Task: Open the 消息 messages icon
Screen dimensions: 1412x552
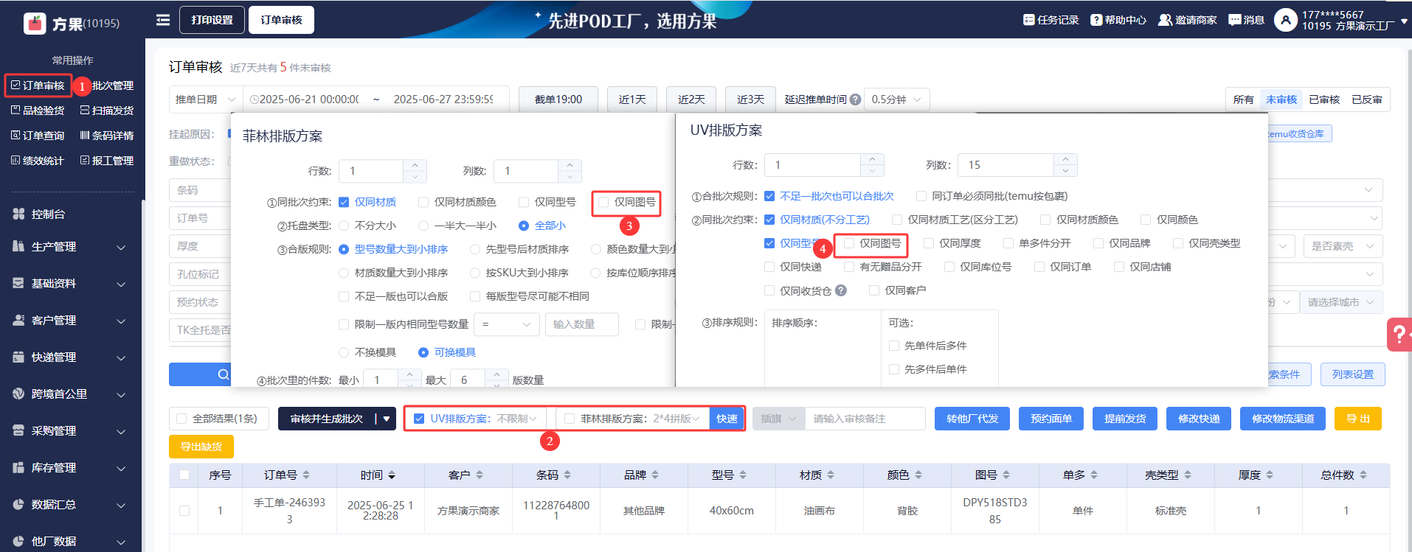Action: pos(1234,20)
